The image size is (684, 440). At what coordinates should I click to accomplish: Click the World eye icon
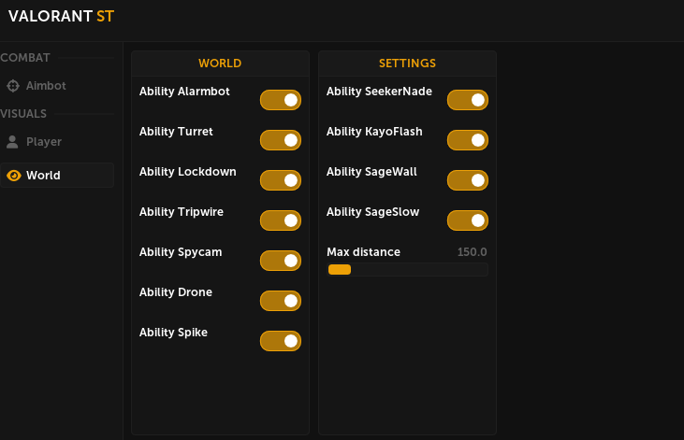click(x=13, y=176)
